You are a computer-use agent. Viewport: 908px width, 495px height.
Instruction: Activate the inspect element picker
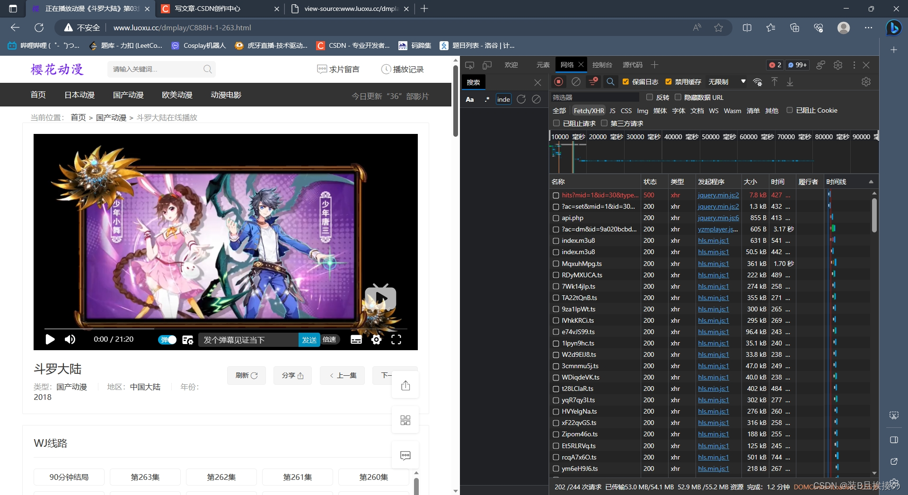coord(469,65)
